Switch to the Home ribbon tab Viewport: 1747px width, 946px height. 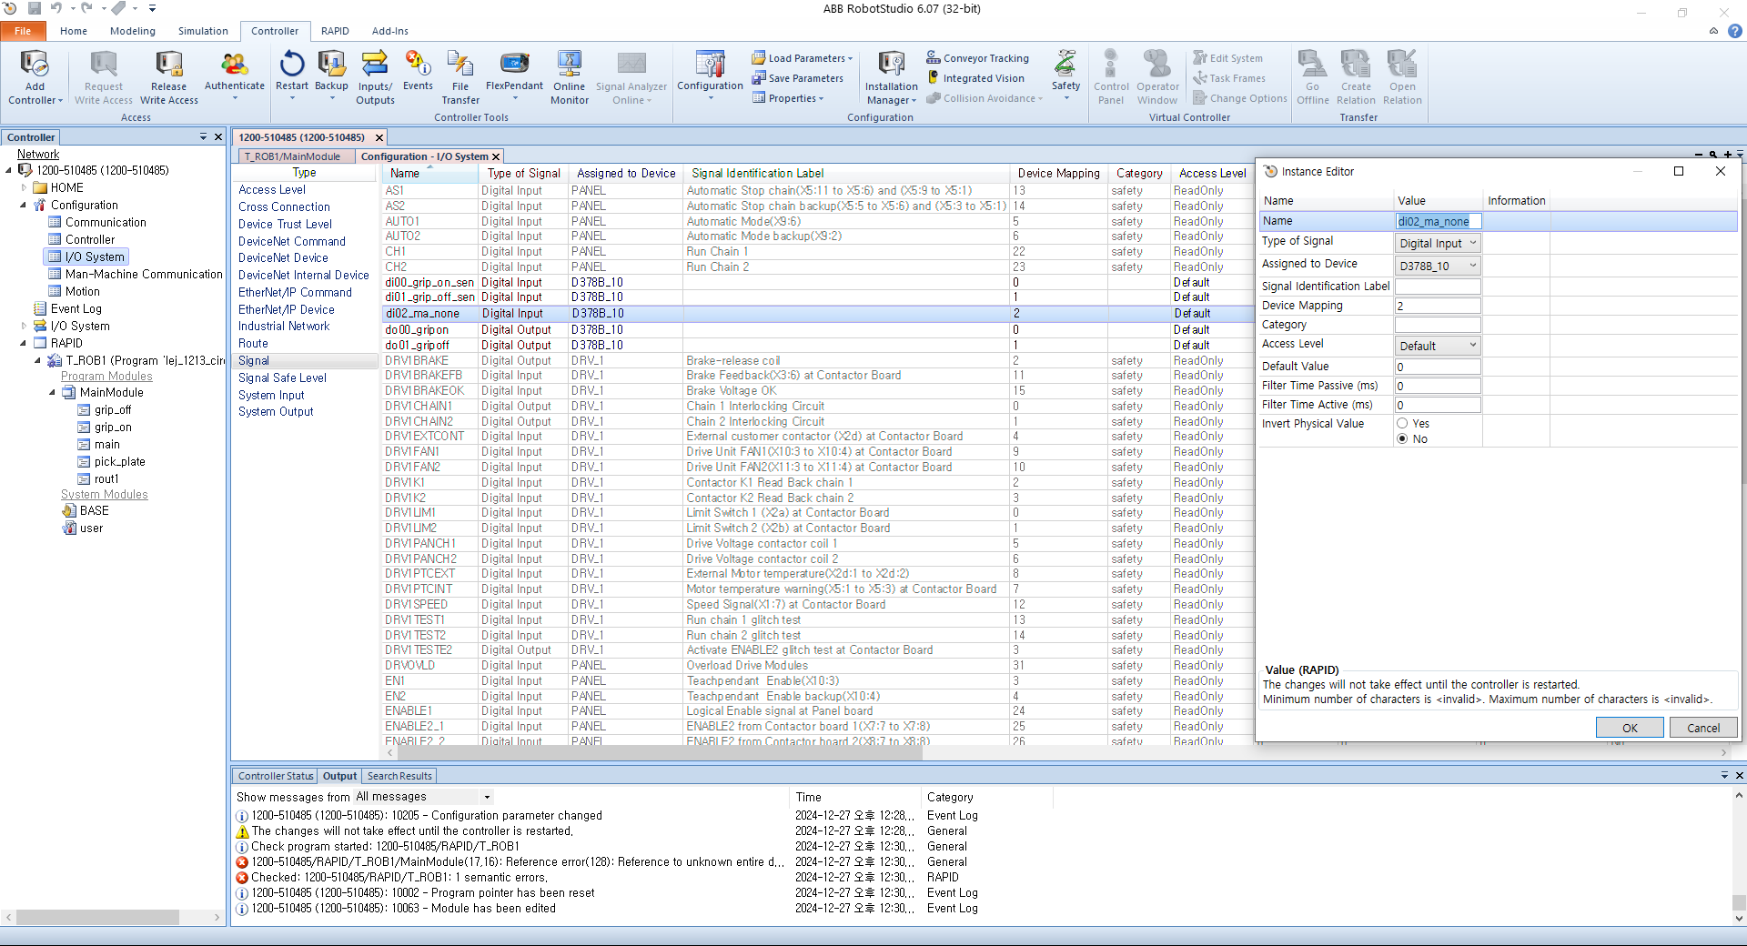click(x=74, y=31)
